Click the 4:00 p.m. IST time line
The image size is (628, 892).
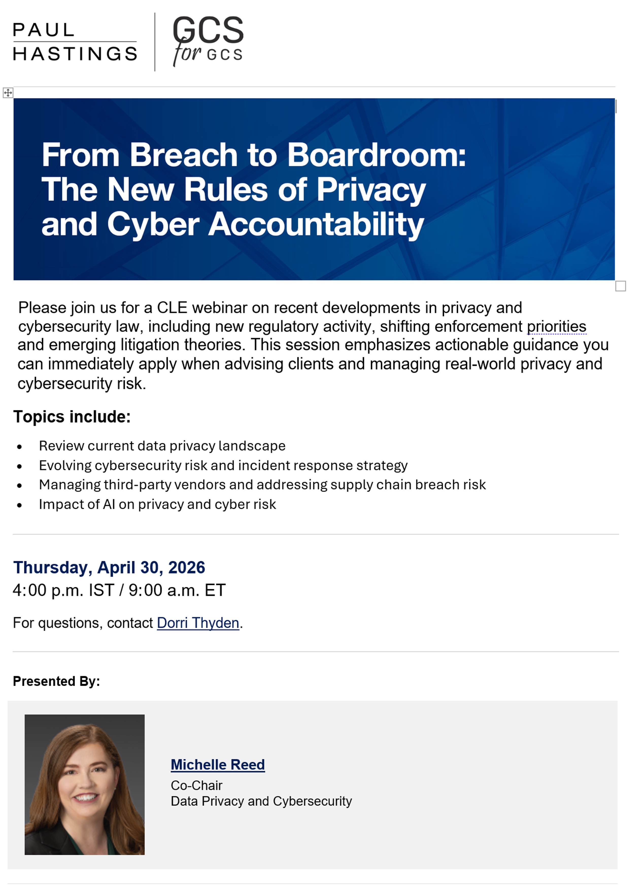pos(119,590)
